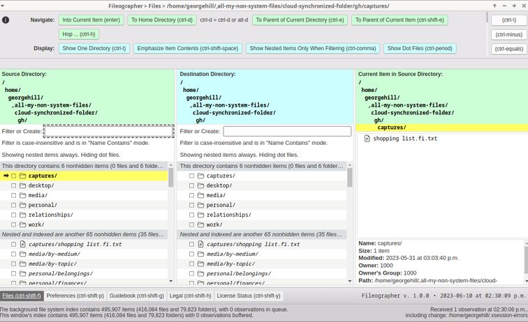Click folder icon of relationships/ in destination list
Viewport: 528px width, 322px height.
tap(200, 215)
